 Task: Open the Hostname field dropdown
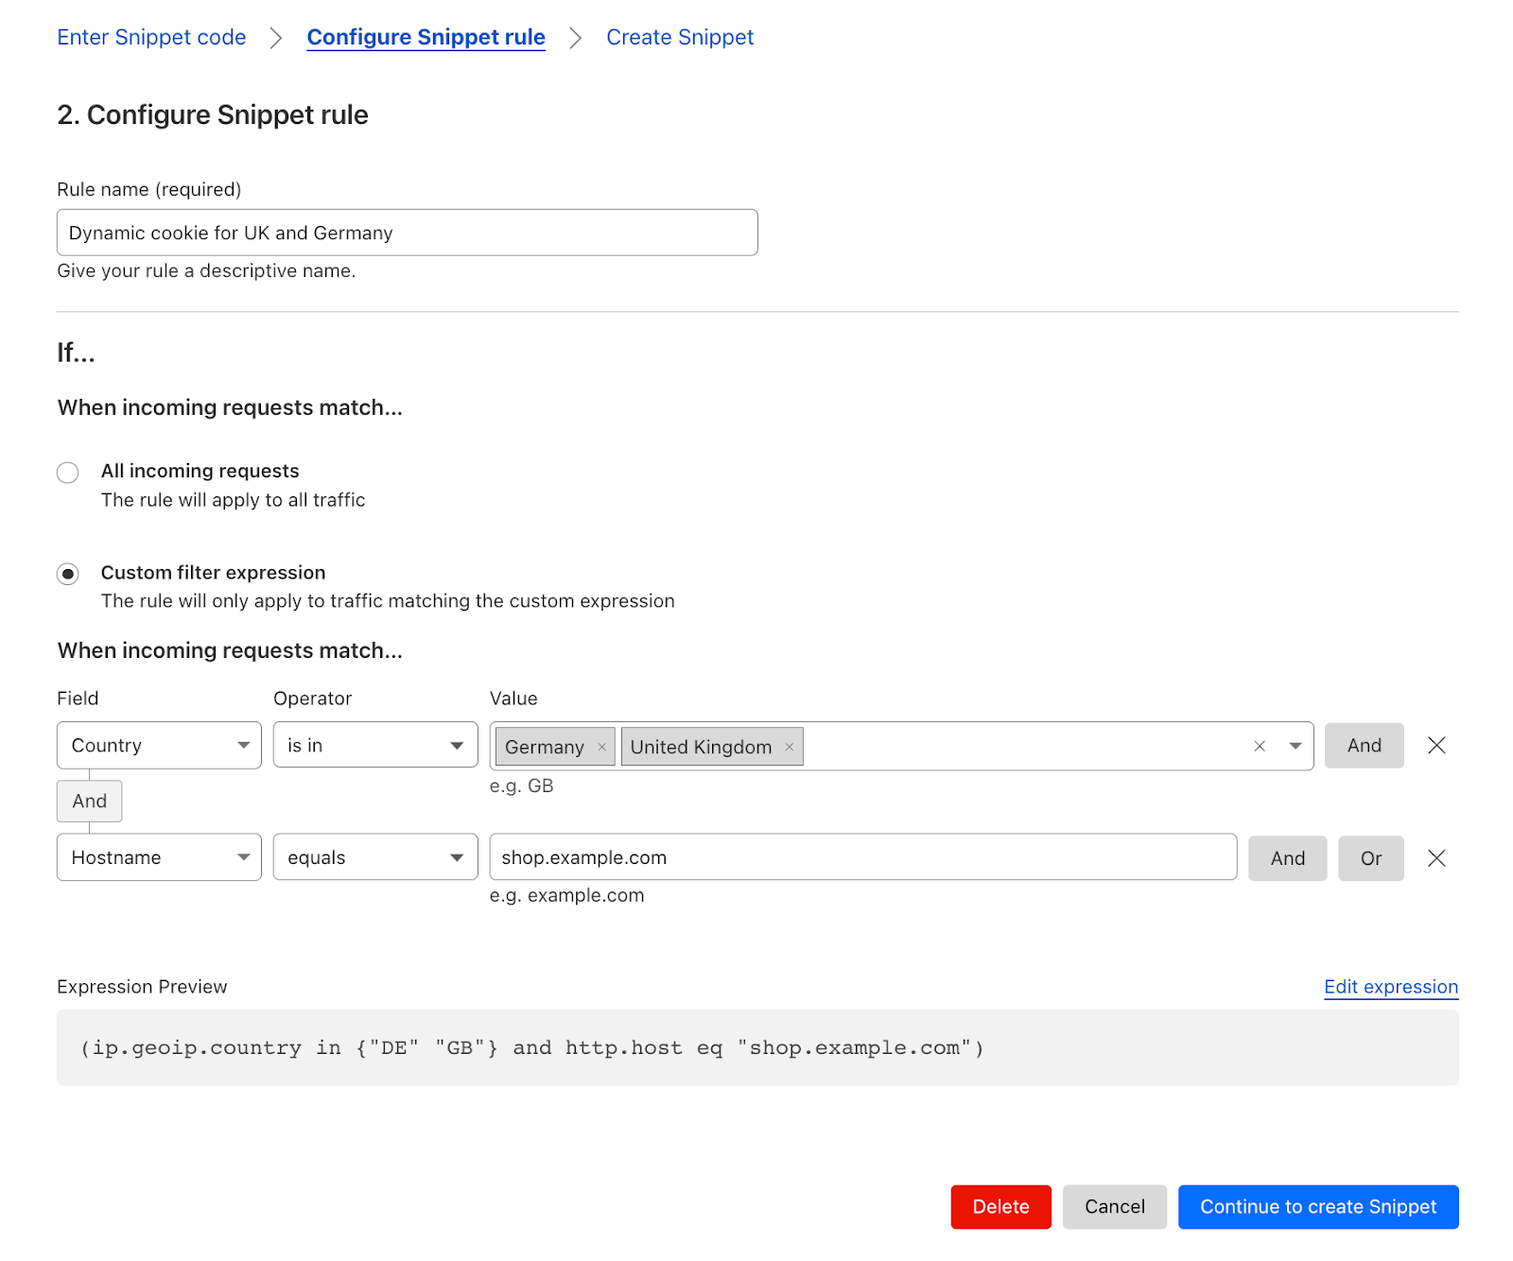tap(159, 857)
